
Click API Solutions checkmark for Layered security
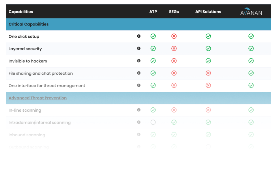[x=208, y=48]
